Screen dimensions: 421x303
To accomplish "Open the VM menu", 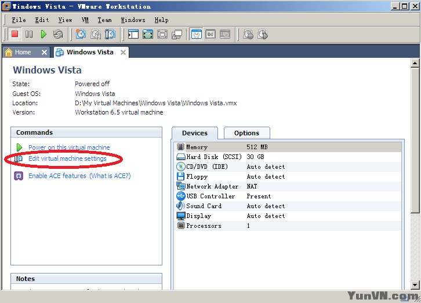I will [x=85, y=20].
